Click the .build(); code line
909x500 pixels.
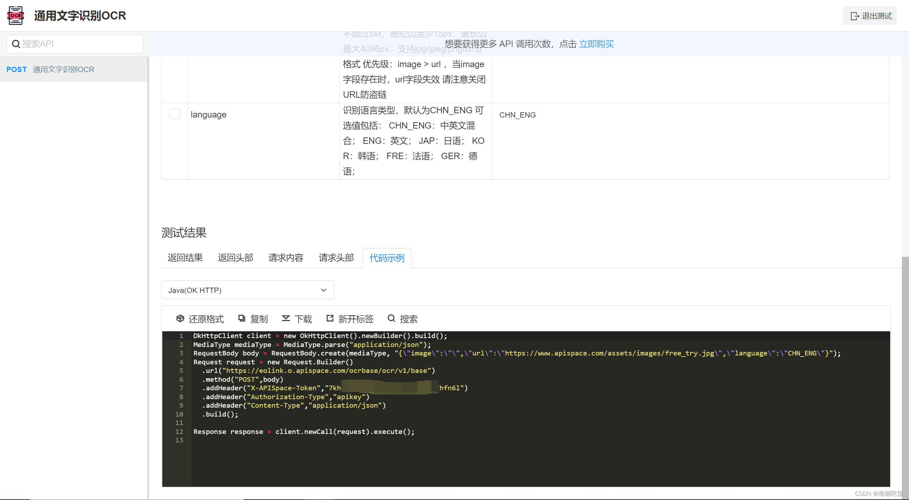[x=220, y=414]
